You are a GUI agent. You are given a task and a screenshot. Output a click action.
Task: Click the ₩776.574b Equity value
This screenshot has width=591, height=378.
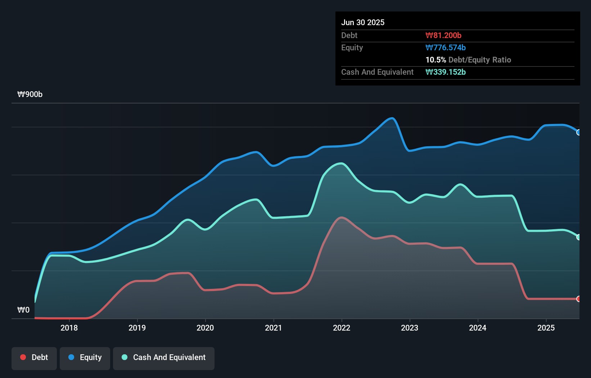445,47
